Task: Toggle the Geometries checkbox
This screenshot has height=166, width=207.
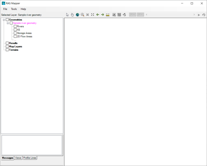Action: [7, 20]
